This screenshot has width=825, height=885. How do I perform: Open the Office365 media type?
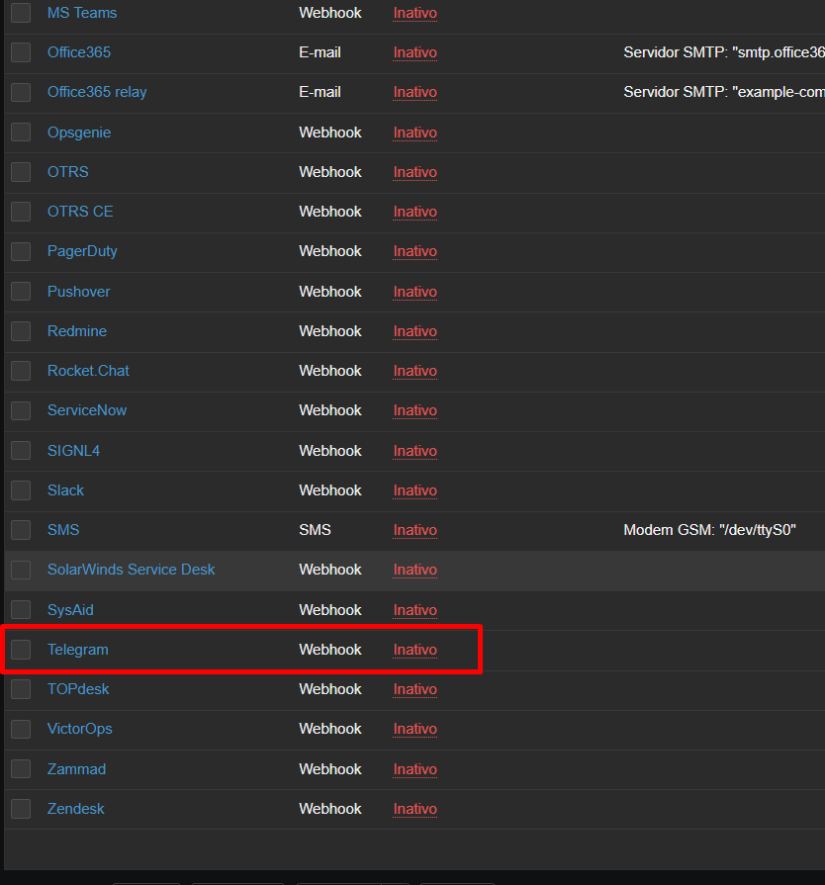coord(79,52)
